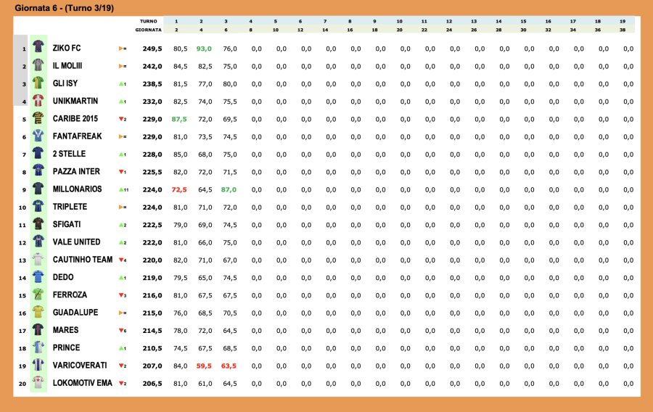Click the TRIPLETE jersey icon

(x=38, y=205)
